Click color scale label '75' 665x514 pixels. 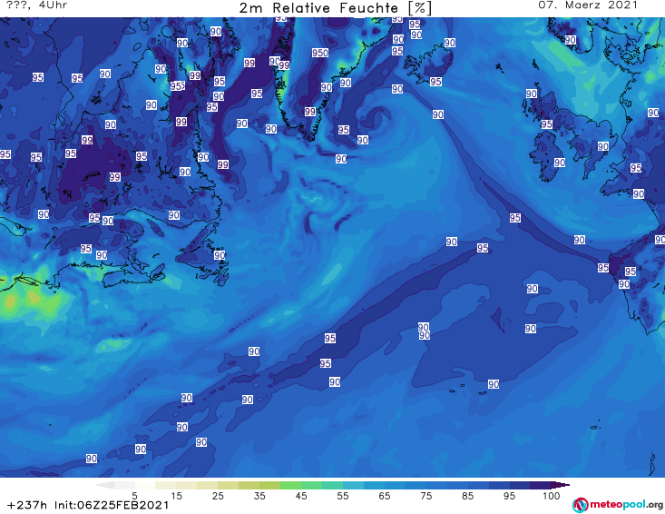[425, 496]
